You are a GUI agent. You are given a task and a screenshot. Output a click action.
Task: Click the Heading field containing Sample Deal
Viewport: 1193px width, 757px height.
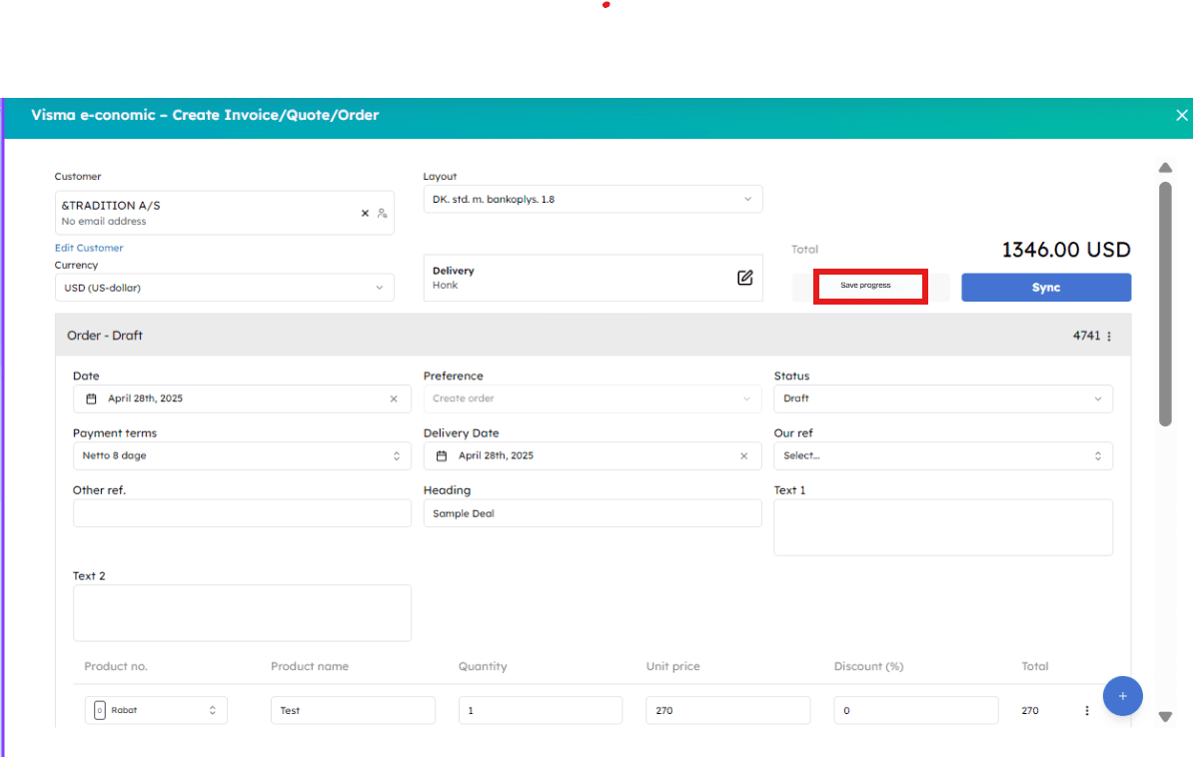coord(593,513)
